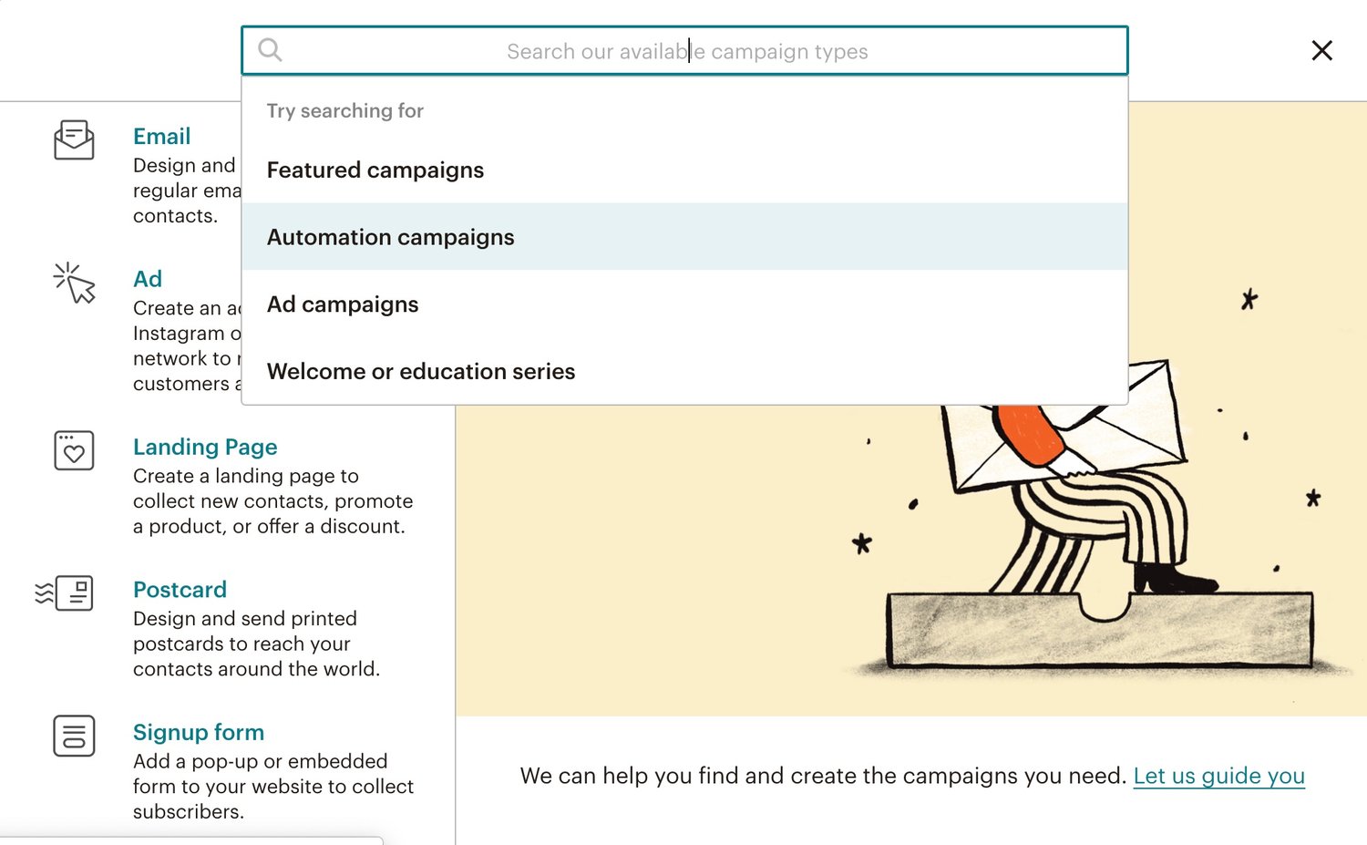The height and width of the screenshot is (845, 1367).
Task: Click the Email envelope icon
Action: 74,140
